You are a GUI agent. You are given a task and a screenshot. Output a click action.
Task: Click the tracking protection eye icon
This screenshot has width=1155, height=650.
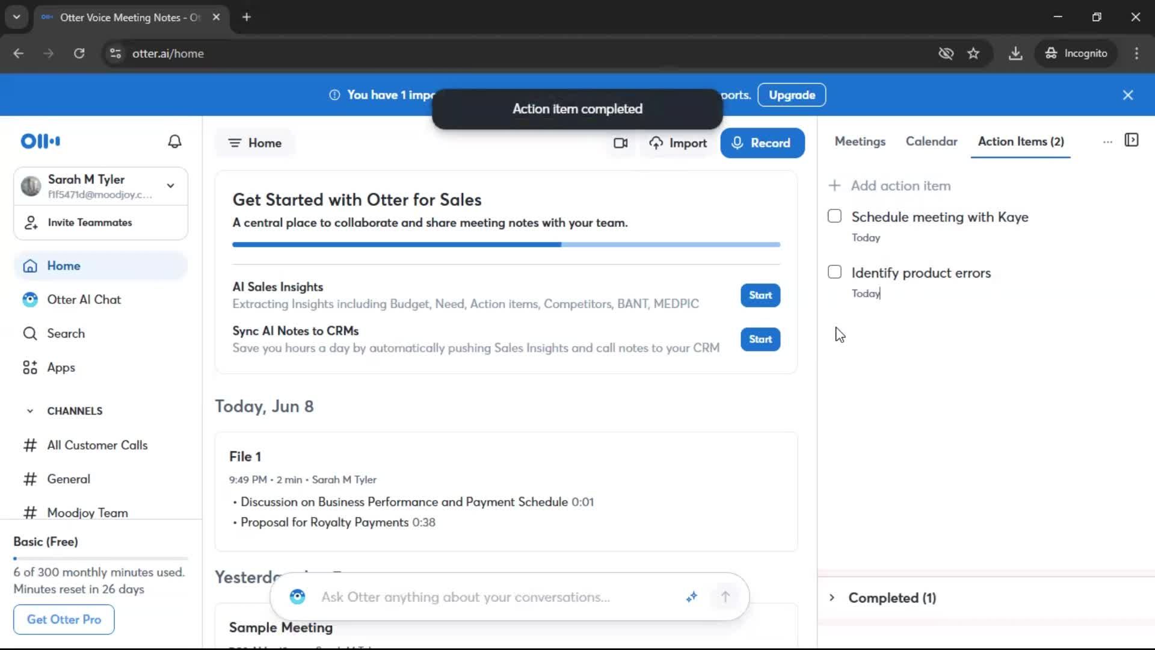pos(946,54)
